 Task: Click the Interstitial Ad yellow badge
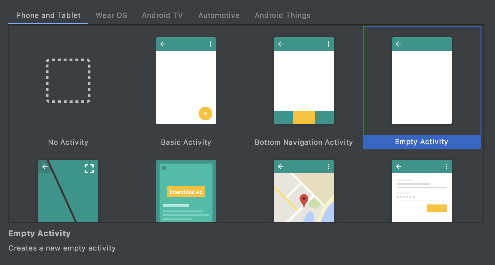tap(186, 192)
